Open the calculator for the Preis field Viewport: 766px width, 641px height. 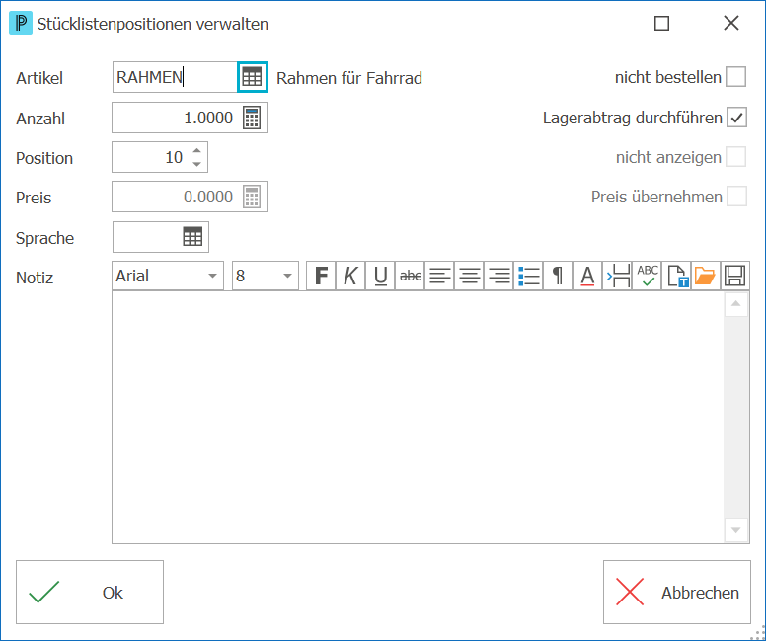click(x=252, y=198)
